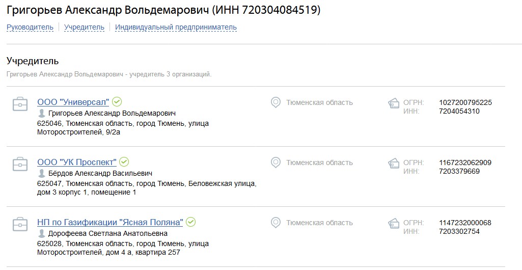
Task: Click person icon beside Бёрдов Александр Васильевич
Action: pos(42,173)
